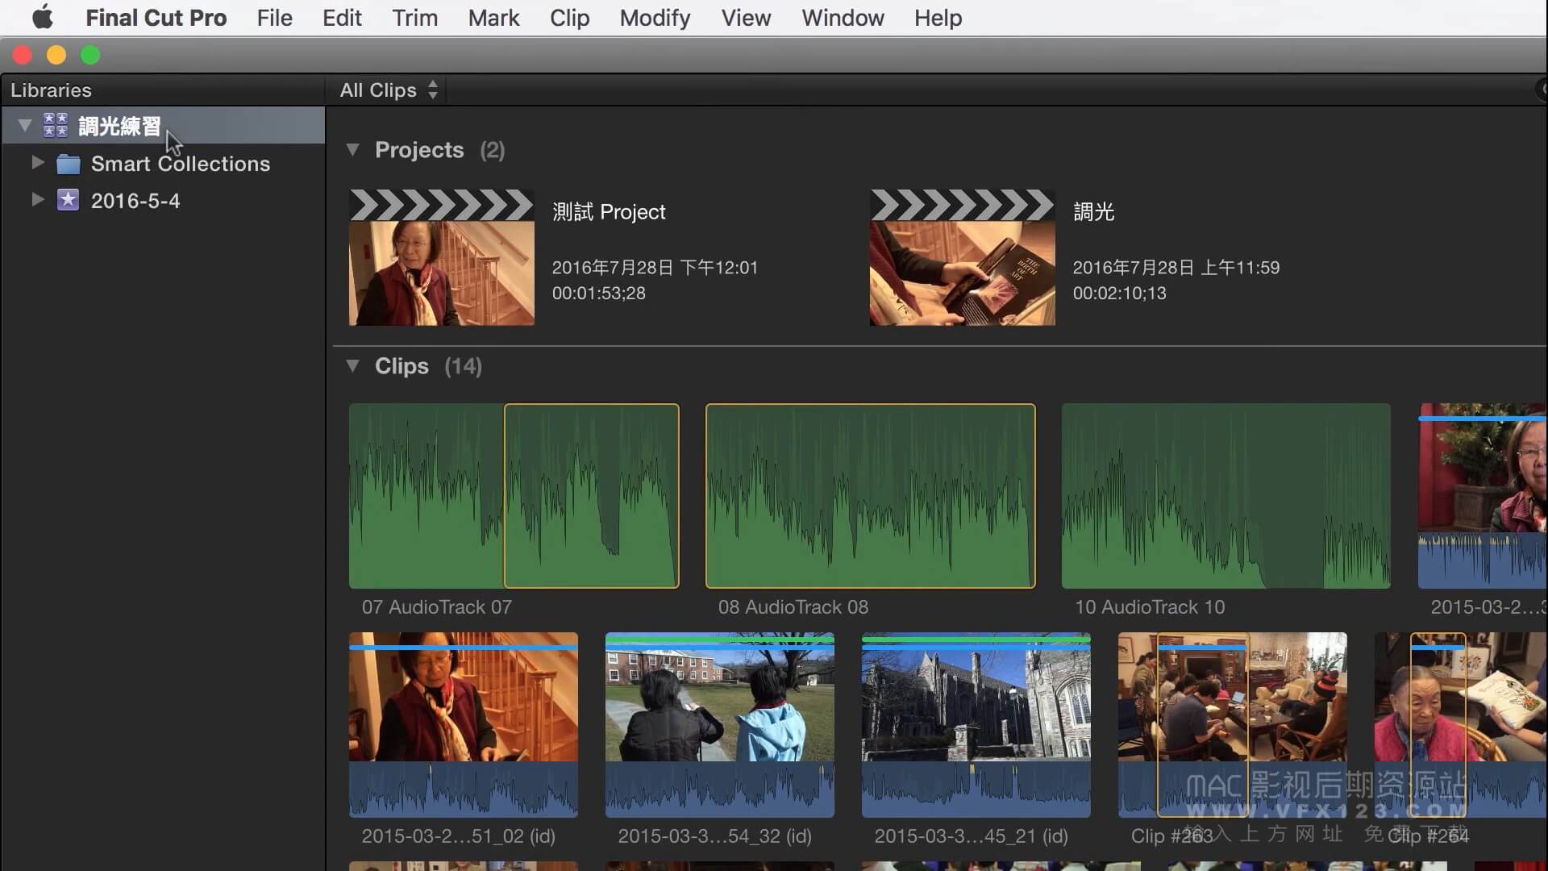
Task: Open the All Clips filter dropdown
Action: [389, 90]
